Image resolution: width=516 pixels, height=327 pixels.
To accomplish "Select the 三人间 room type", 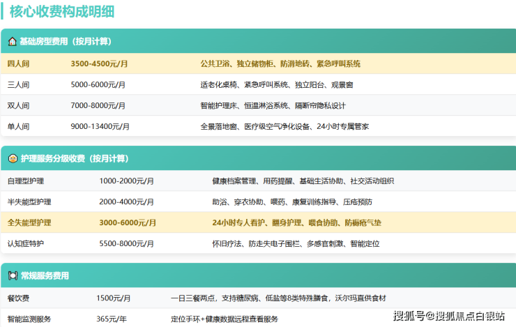I will [18, 84].
